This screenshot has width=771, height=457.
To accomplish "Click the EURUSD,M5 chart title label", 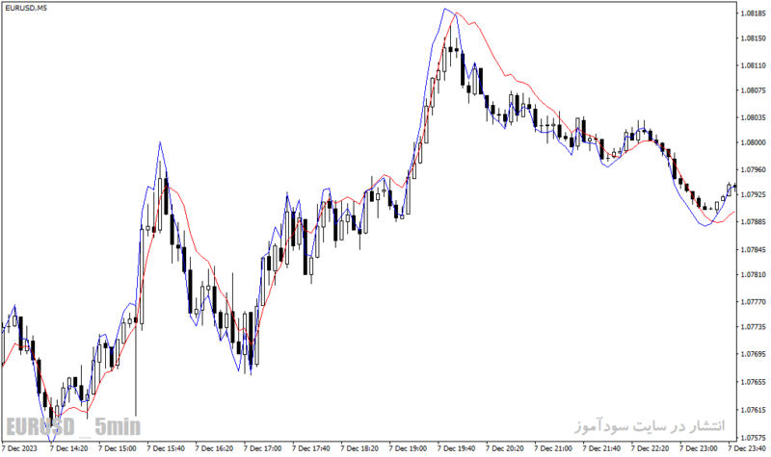I will pos(26,8).
